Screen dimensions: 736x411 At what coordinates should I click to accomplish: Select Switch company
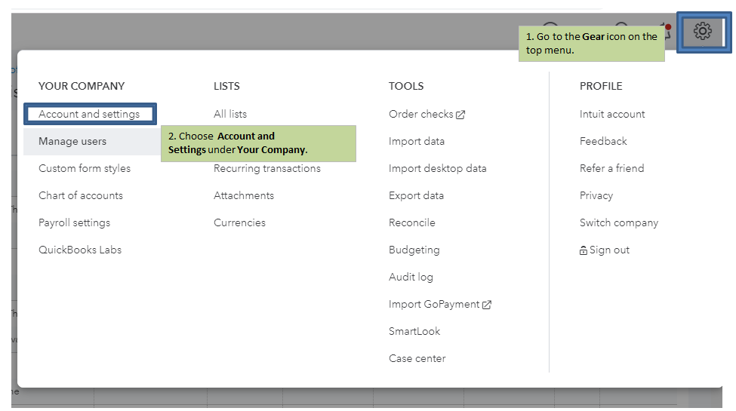(619, 222)
